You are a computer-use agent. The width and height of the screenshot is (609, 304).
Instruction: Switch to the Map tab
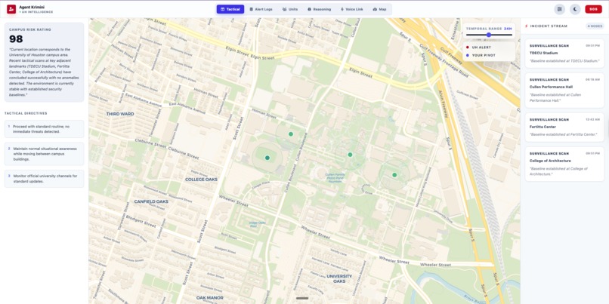pos(379,9)
